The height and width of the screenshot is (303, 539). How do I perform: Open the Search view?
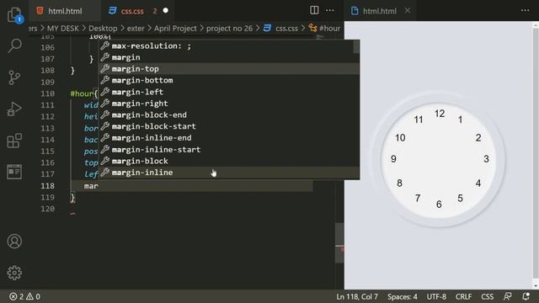tap(14, 45)
